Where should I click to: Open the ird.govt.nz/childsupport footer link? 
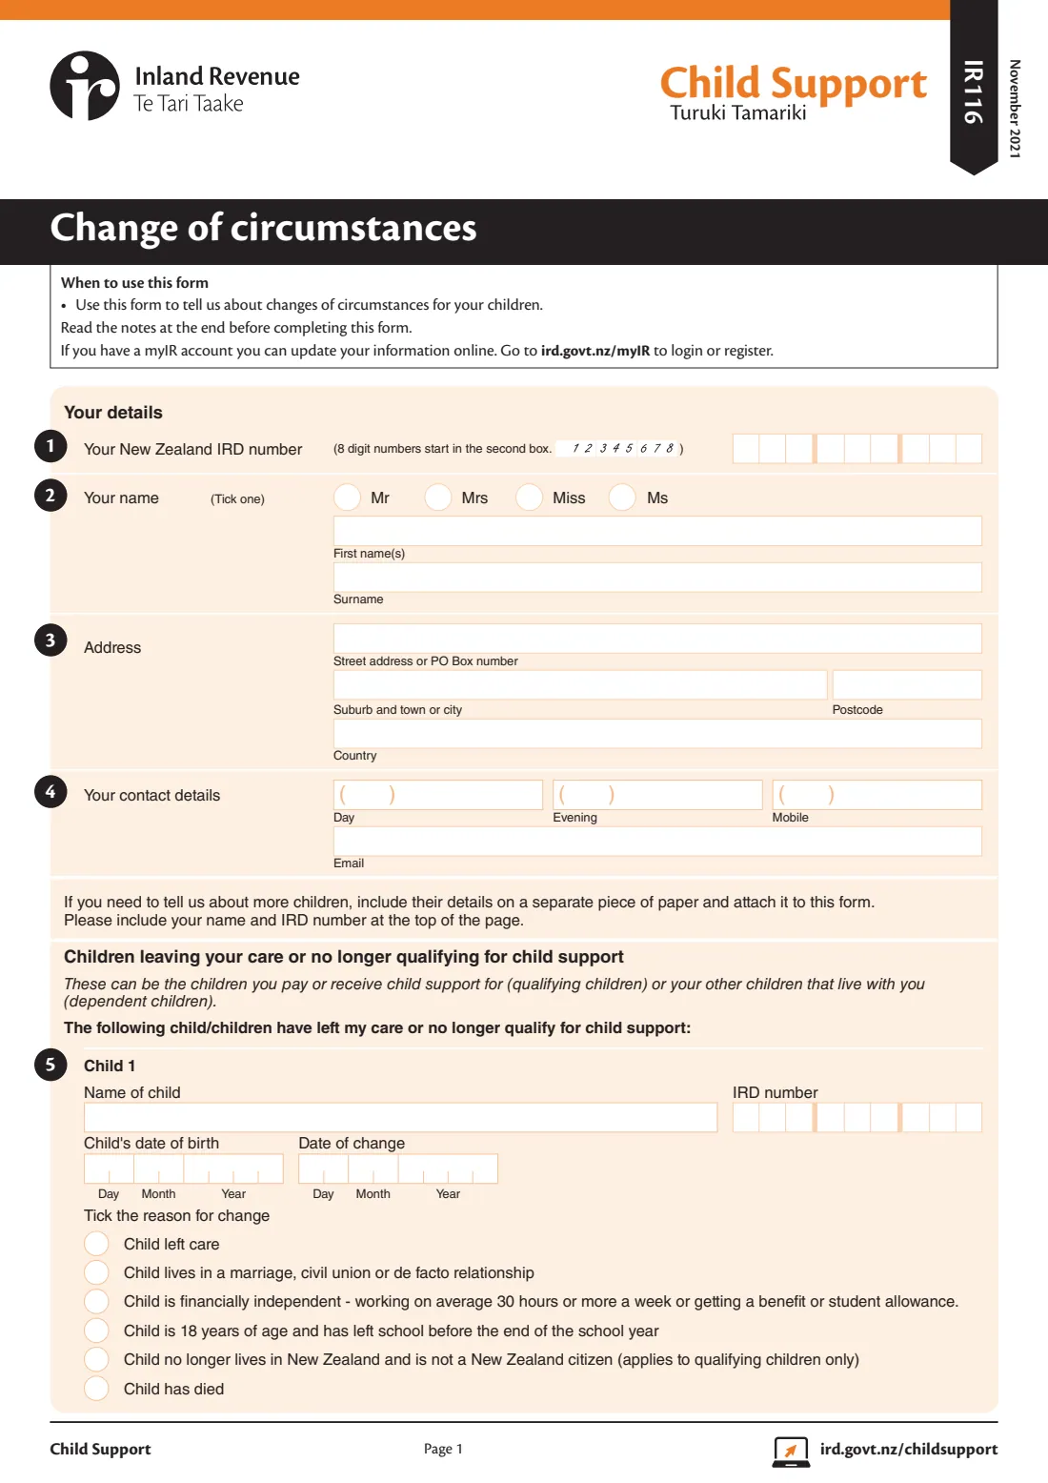tap(909, 1449)
